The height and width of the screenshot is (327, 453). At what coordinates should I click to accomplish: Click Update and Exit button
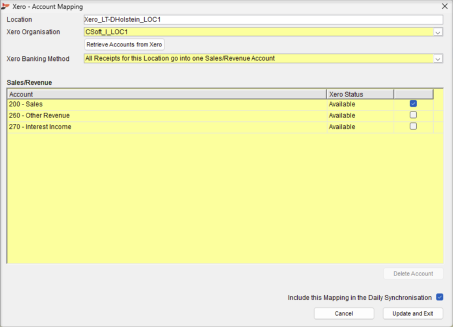pyautogui.click(x=412, y=314)
